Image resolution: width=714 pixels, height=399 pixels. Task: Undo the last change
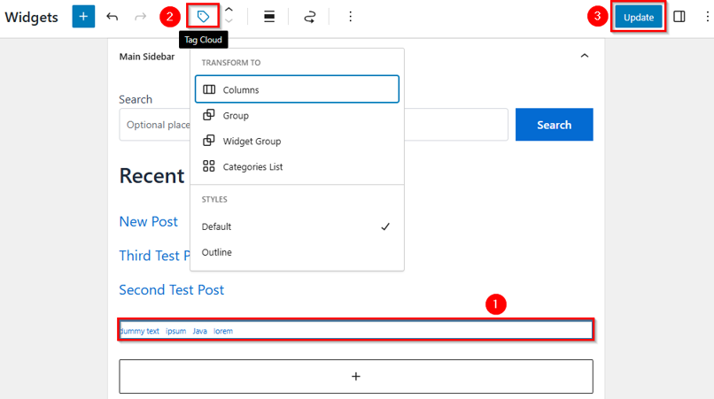tap(112, 17)
